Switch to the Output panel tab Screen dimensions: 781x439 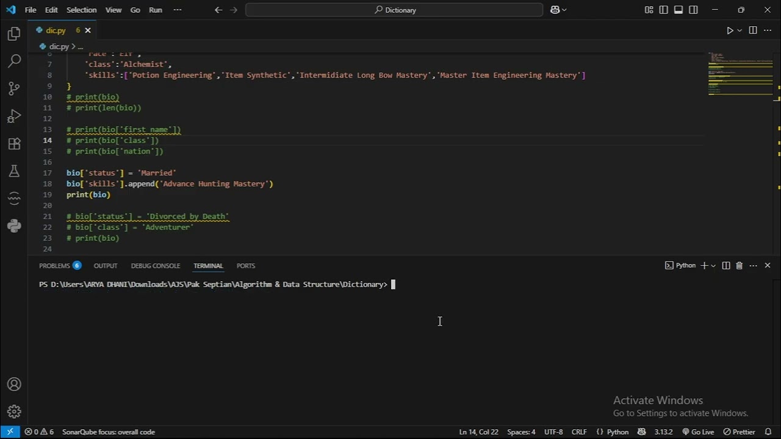coord(105,266)
